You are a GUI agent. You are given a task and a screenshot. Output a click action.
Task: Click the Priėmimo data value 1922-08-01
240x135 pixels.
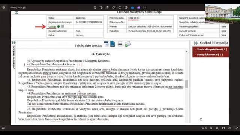click(134, 18)
